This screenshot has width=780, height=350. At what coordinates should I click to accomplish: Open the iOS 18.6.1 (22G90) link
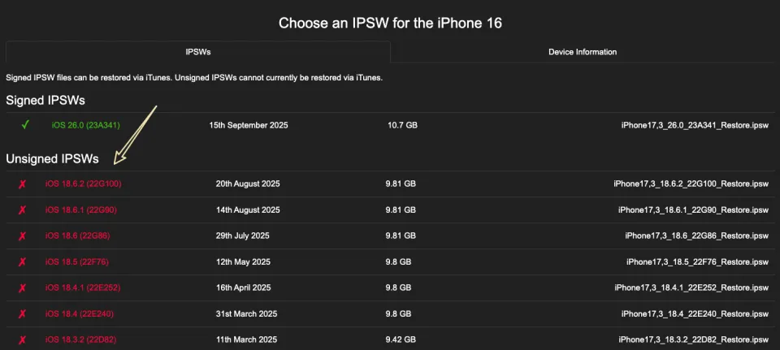click(81, 210)
